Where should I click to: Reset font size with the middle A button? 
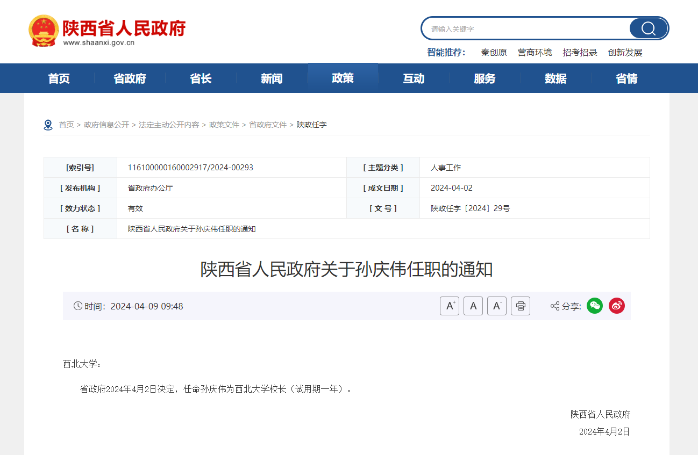[473, 306]
